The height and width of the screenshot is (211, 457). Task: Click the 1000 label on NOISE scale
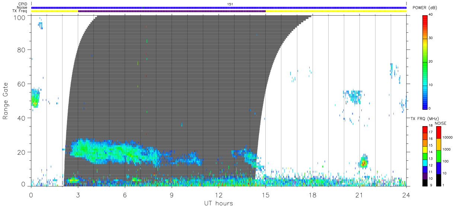coord(447,149)
